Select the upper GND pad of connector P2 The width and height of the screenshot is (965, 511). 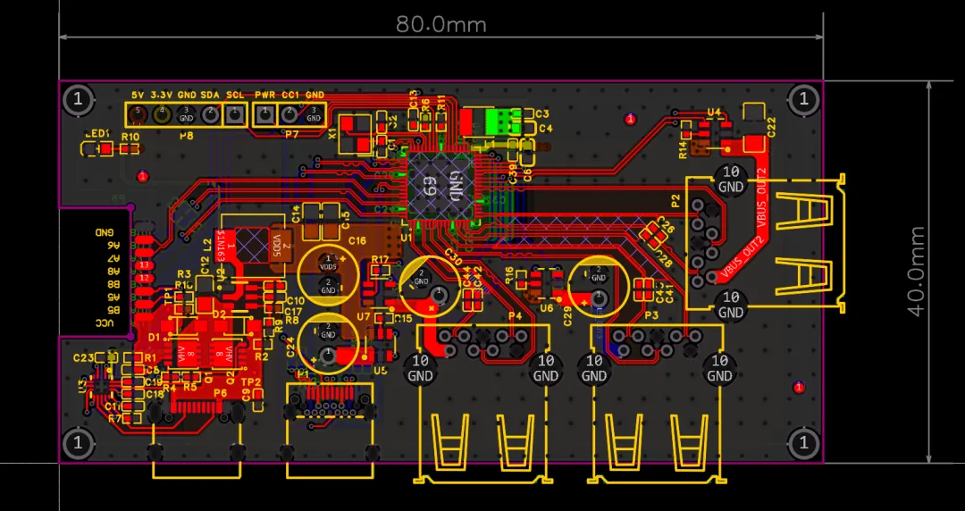[x=731, y=179]
